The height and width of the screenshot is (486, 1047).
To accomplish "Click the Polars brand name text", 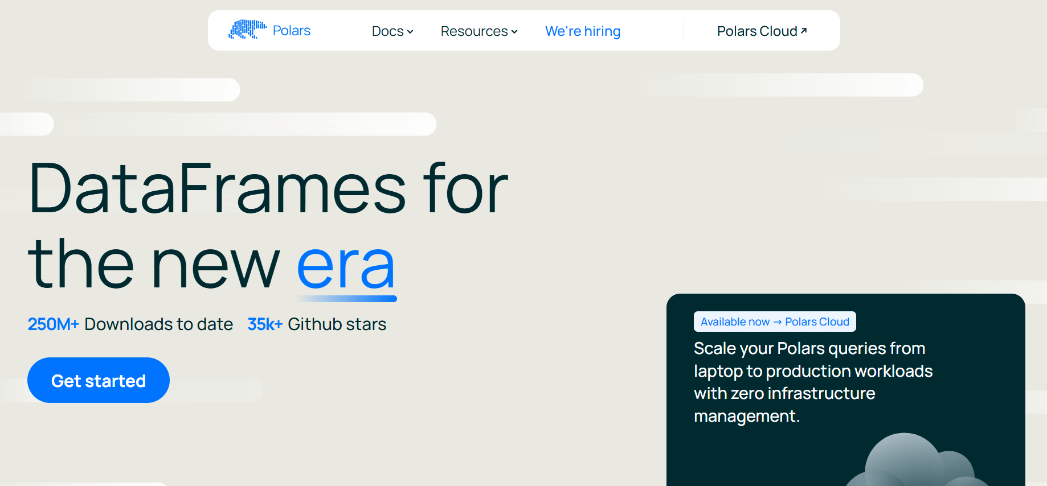I will 291,31.
